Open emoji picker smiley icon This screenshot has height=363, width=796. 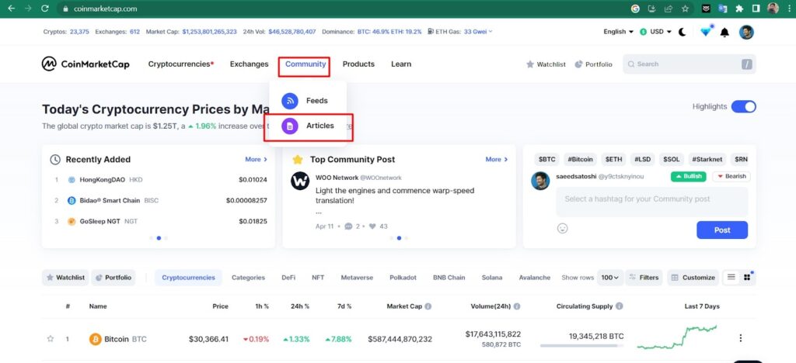[x=562, y=228]
